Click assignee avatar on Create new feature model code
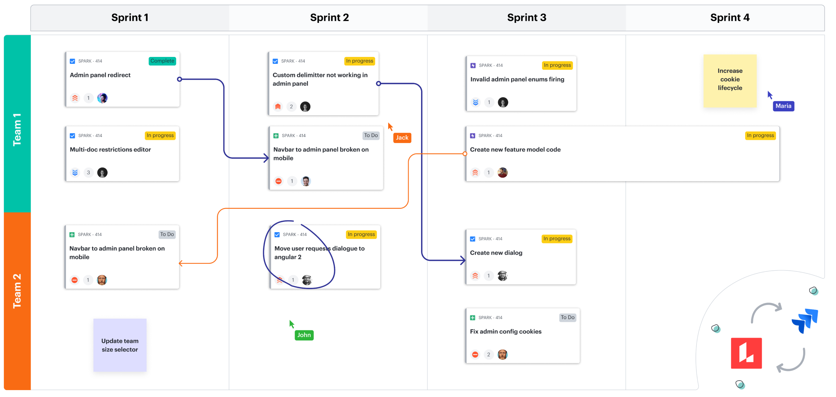The height and width of the screenshot is (397, 836). tap(502, 172)
